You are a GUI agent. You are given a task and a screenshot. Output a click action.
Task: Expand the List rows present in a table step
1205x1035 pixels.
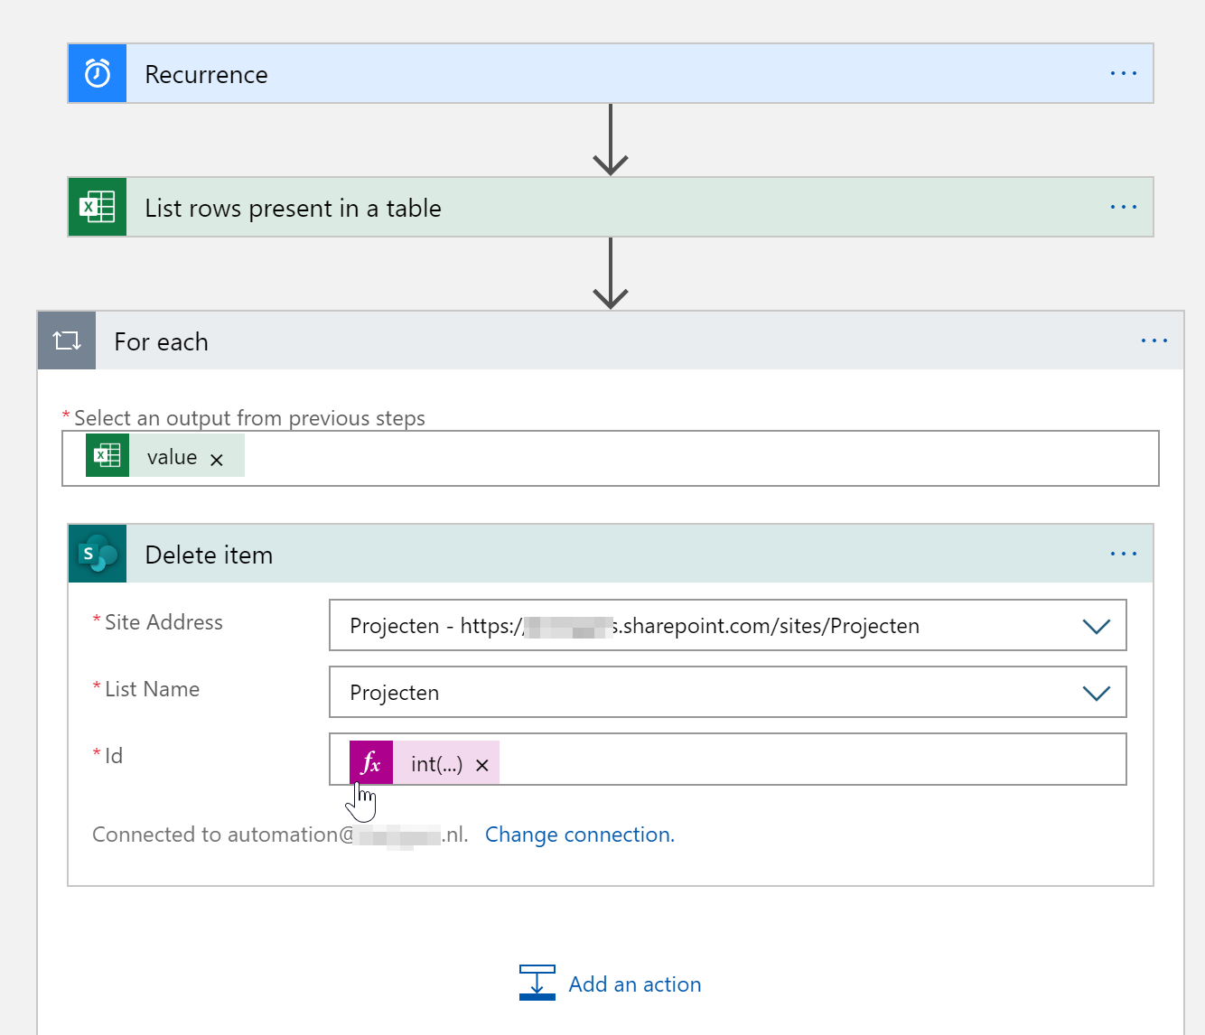coord(611,207)
